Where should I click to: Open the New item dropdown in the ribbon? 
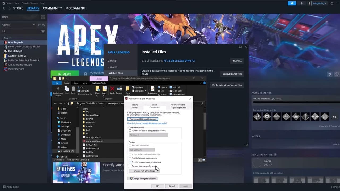[138, 87]
